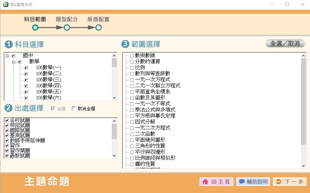Select the 版面配置 step circle
The height and width of the screenshot is (193, 310).
coord(98,27)
